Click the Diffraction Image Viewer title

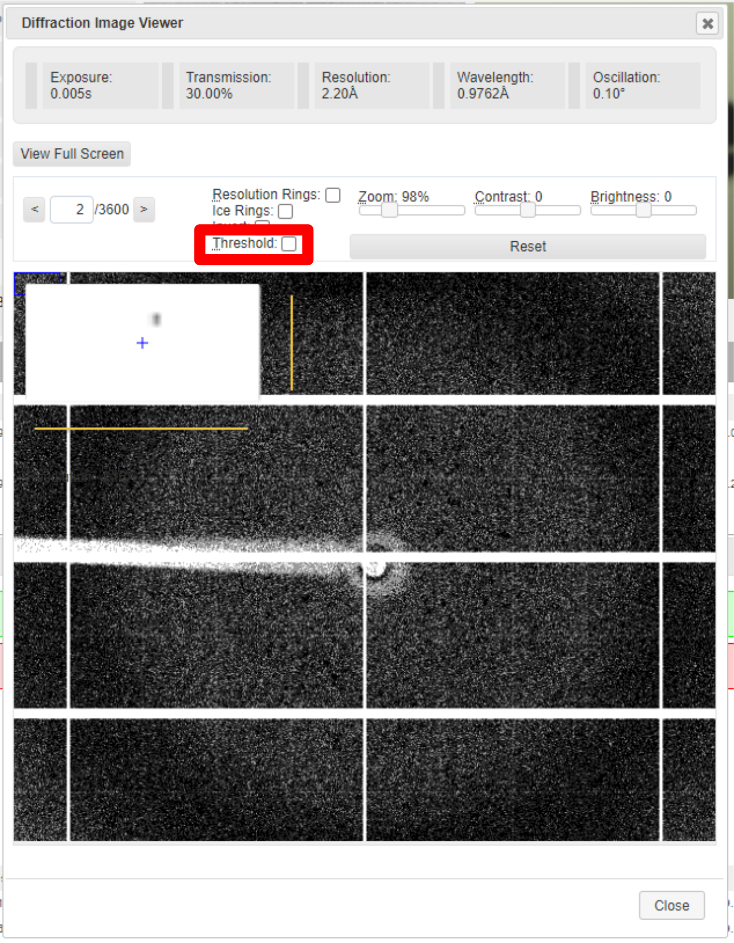pyautogui.click(x=102, y=23)
